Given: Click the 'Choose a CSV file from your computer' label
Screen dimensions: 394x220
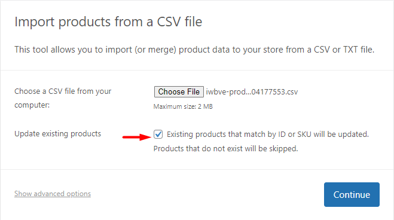Looking at the screenshot, I should pos(63,98).
